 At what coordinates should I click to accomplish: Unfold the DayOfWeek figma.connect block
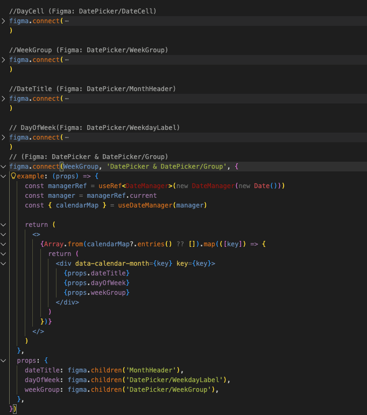(x=4, y=137)
